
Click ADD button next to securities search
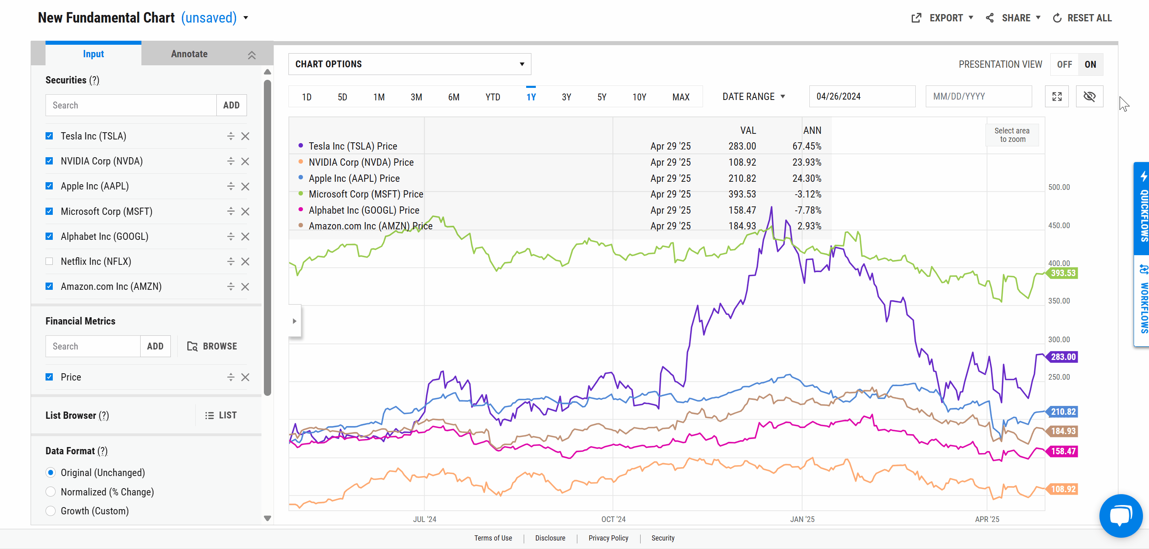click(232, 105)
